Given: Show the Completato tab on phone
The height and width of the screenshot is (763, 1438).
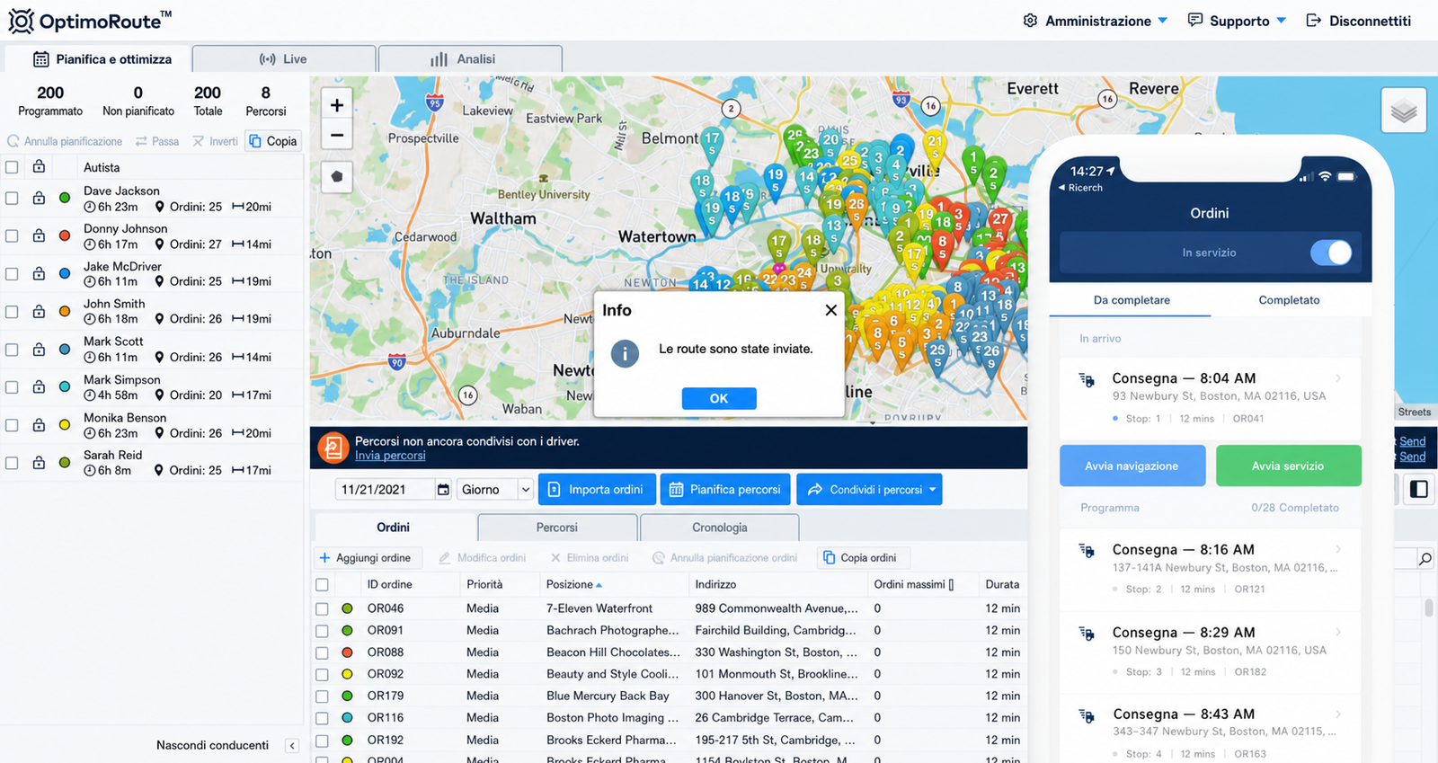Looking at the screenshot, I should [1289, 300].
